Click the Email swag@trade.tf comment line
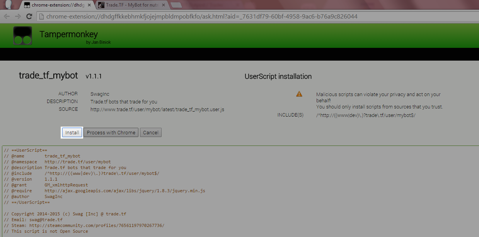 [x=33, y=220]
